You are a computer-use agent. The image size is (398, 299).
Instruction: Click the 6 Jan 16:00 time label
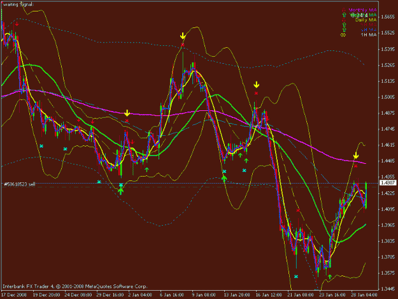point(172,295)
